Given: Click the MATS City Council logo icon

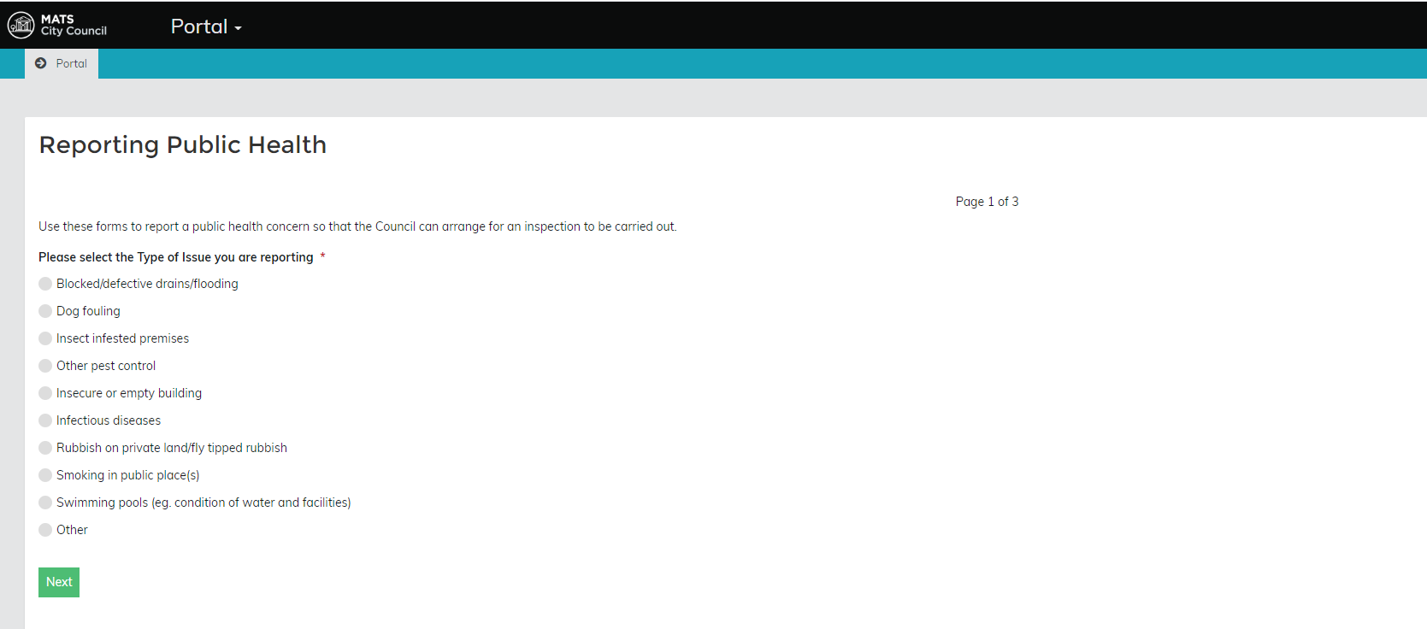Looking at the screenshot, I should [21, 26].
